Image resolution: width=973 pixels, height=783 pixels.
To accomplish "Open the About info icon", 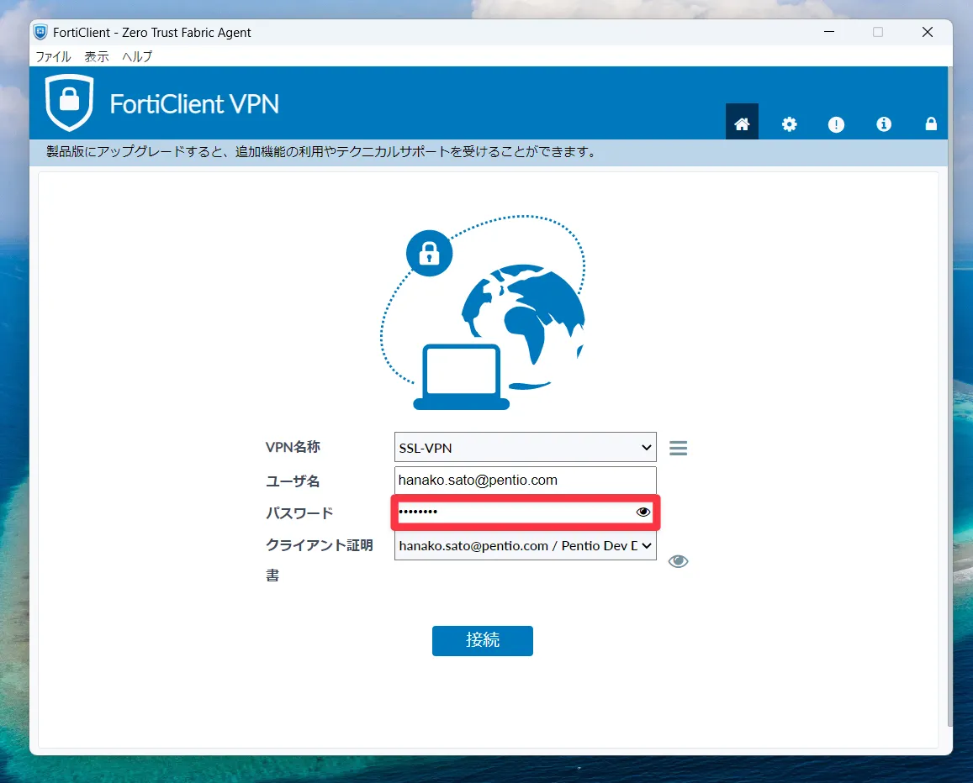I will (883, 123).
